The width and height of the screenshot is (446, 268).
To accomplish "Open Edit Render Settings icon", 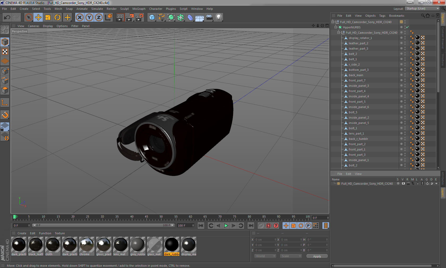I will (x=140, y=18).
